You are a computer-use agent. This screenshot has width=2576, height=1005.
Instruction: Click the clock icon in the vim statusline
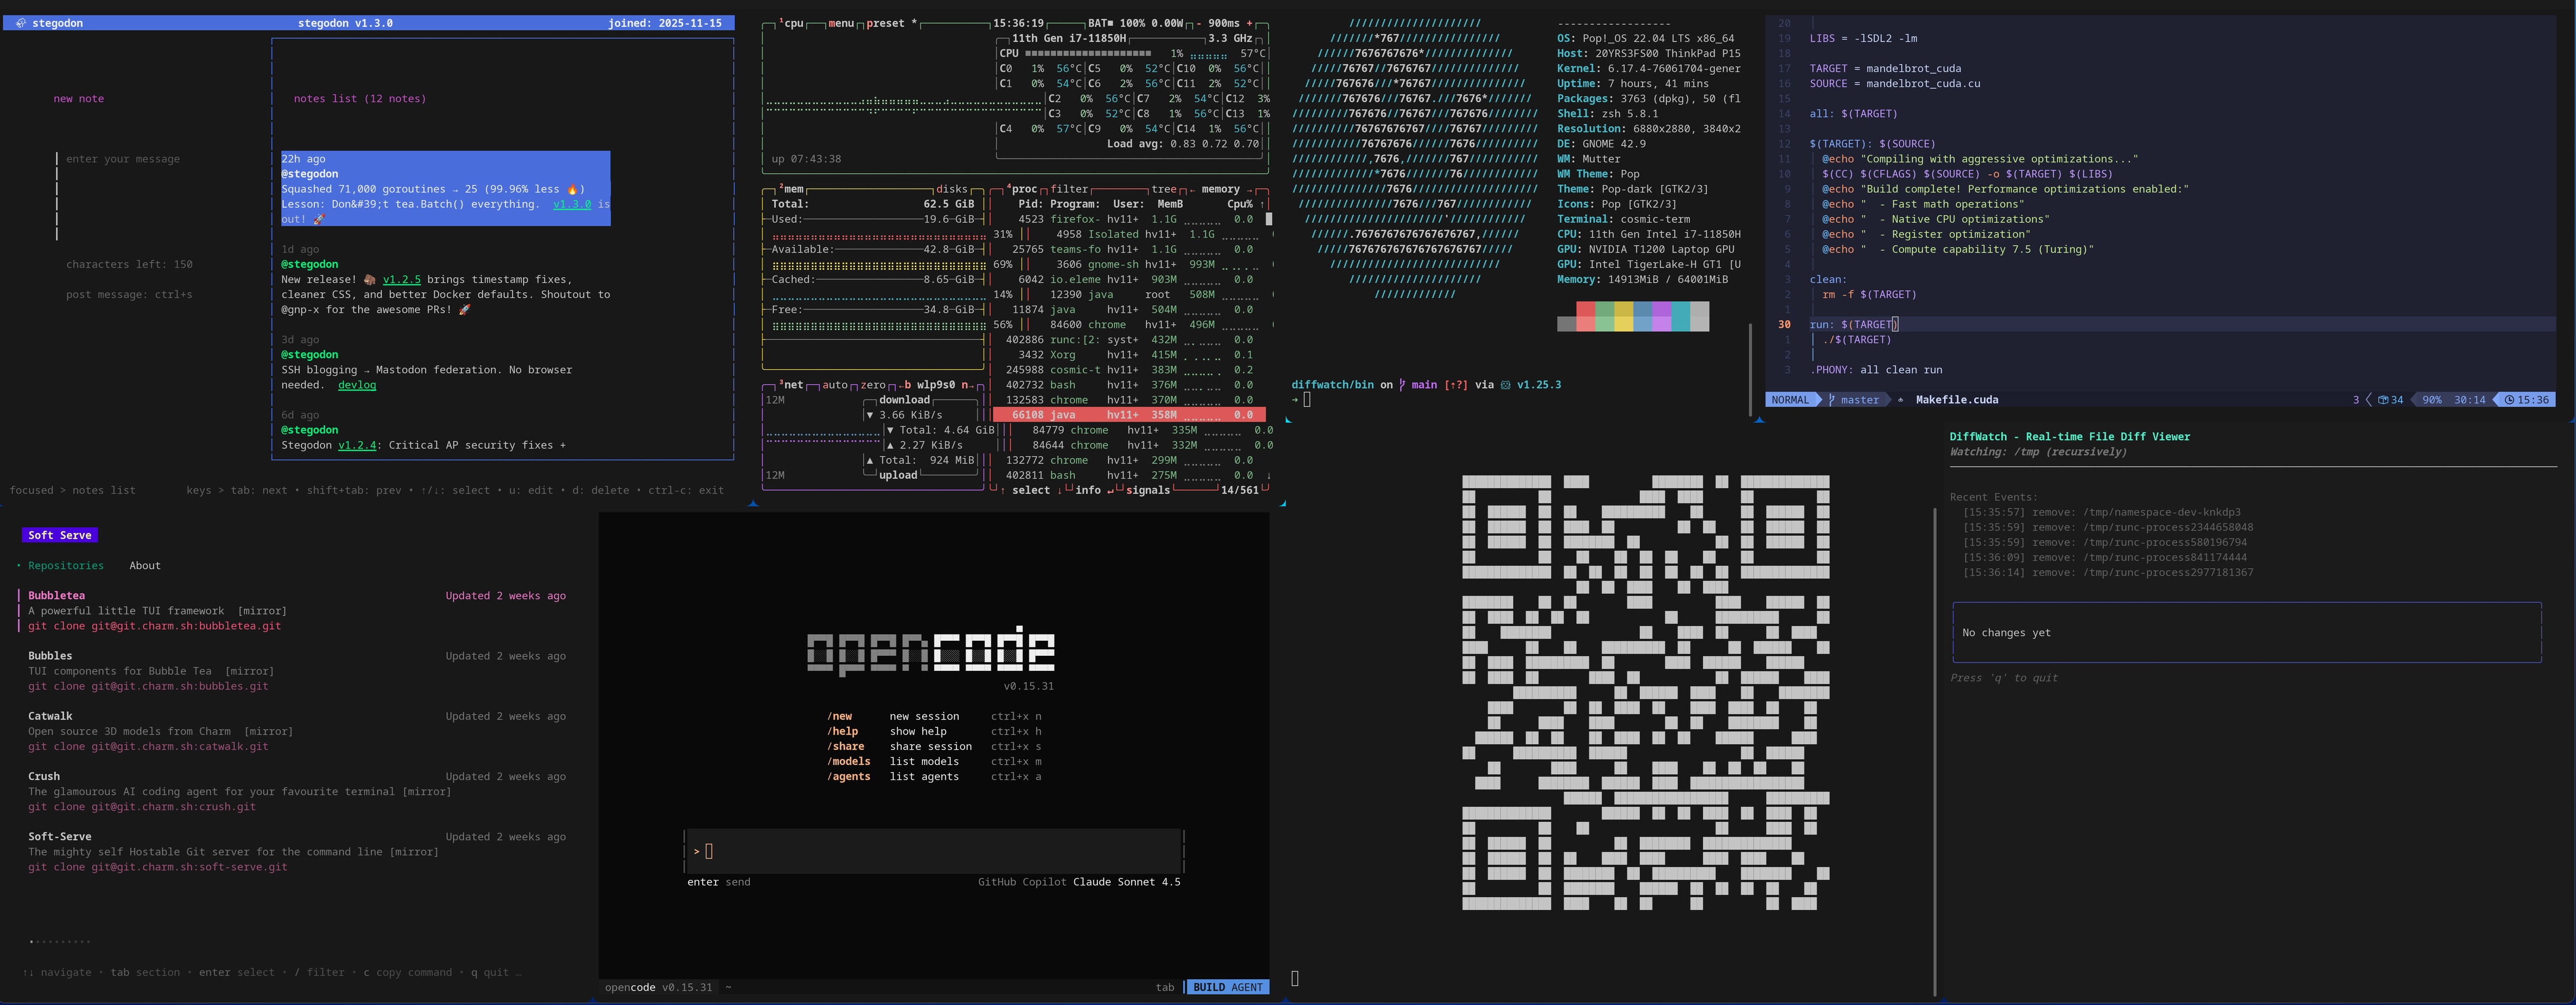point(2509,400)
